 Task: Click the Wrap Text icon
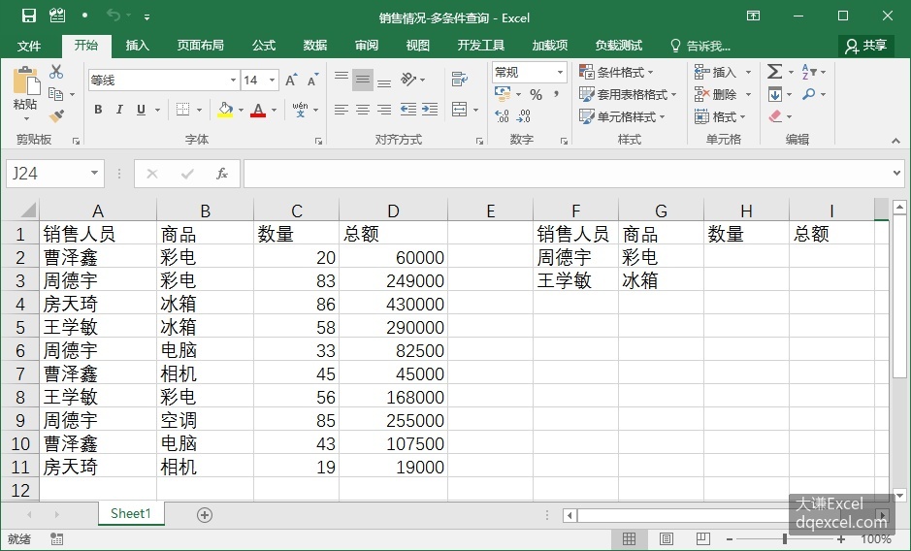coord(460,79)
